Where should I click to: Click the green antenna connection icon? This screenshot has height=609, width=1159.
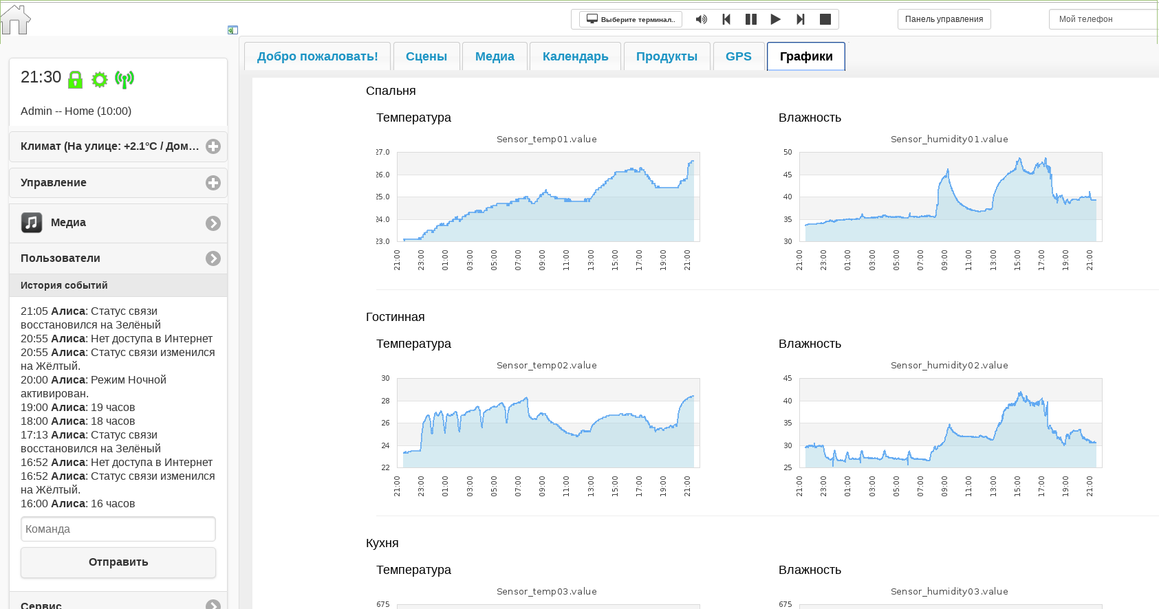(x=124, y=80)
